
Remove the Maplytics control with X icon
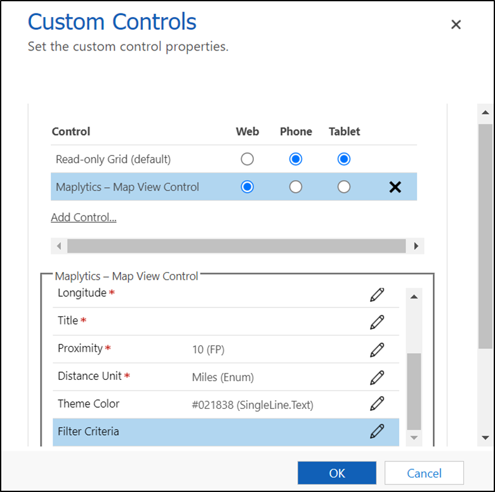click(x=395, y=187)
